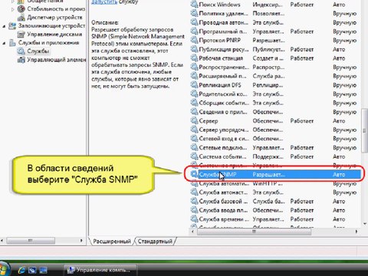The image size is (368, 276).
Task: Click the left arrow of tree horizontal scrollbar
Action: click(x=2, y=241)
